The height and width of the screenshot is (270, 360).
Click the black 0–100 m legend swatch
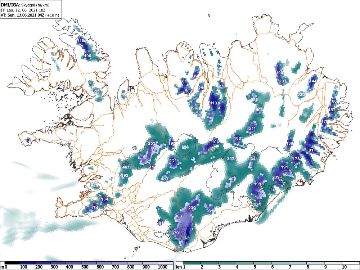12,263
